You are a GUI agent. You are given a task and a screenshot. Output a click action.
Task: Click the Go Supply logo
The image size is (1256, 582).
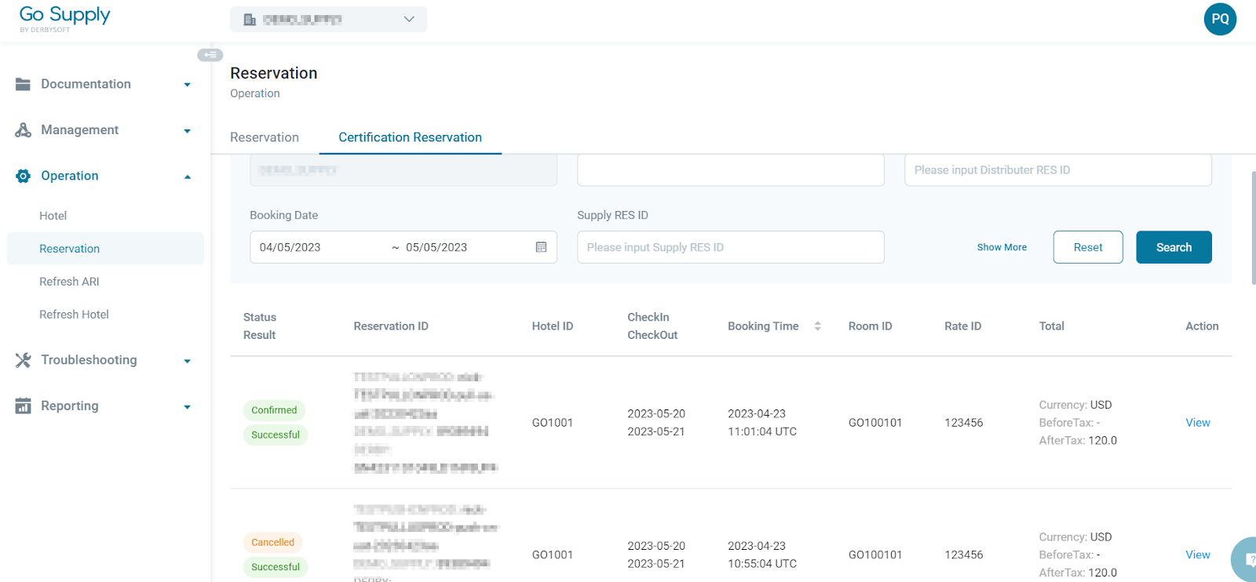pyautogui.click(x=64, y=19)
